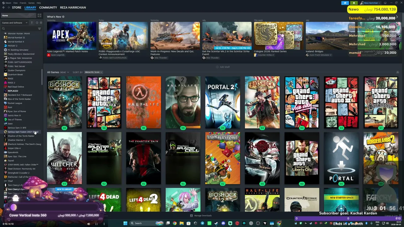The width and height of the screenshot is (404, 227).
Task: Select Spec Ops: The Line in sidebar
Action: coord(17,156)
